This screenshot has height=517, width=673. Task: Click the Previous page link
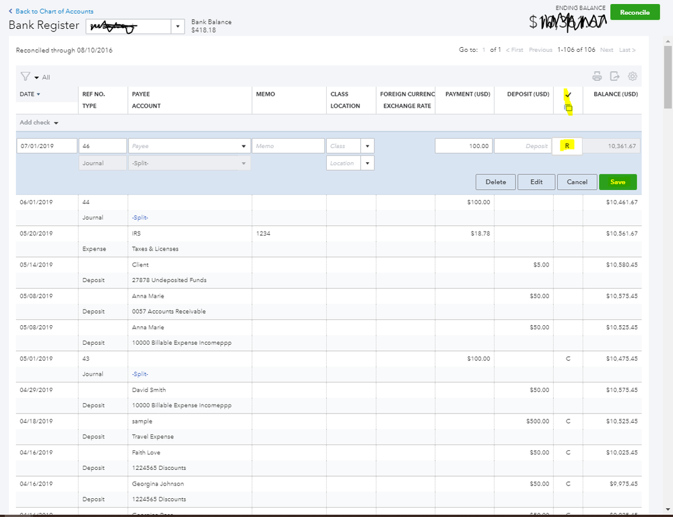540,50
